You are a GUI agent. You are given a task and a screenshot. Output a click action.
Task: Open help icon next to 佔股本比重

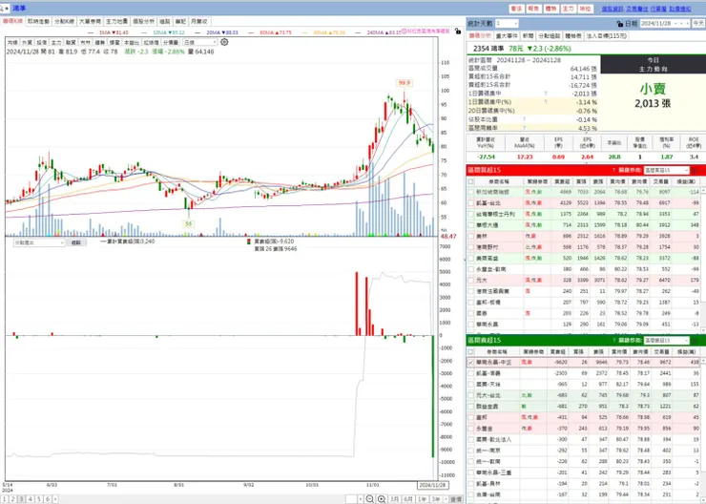point(524,119)
